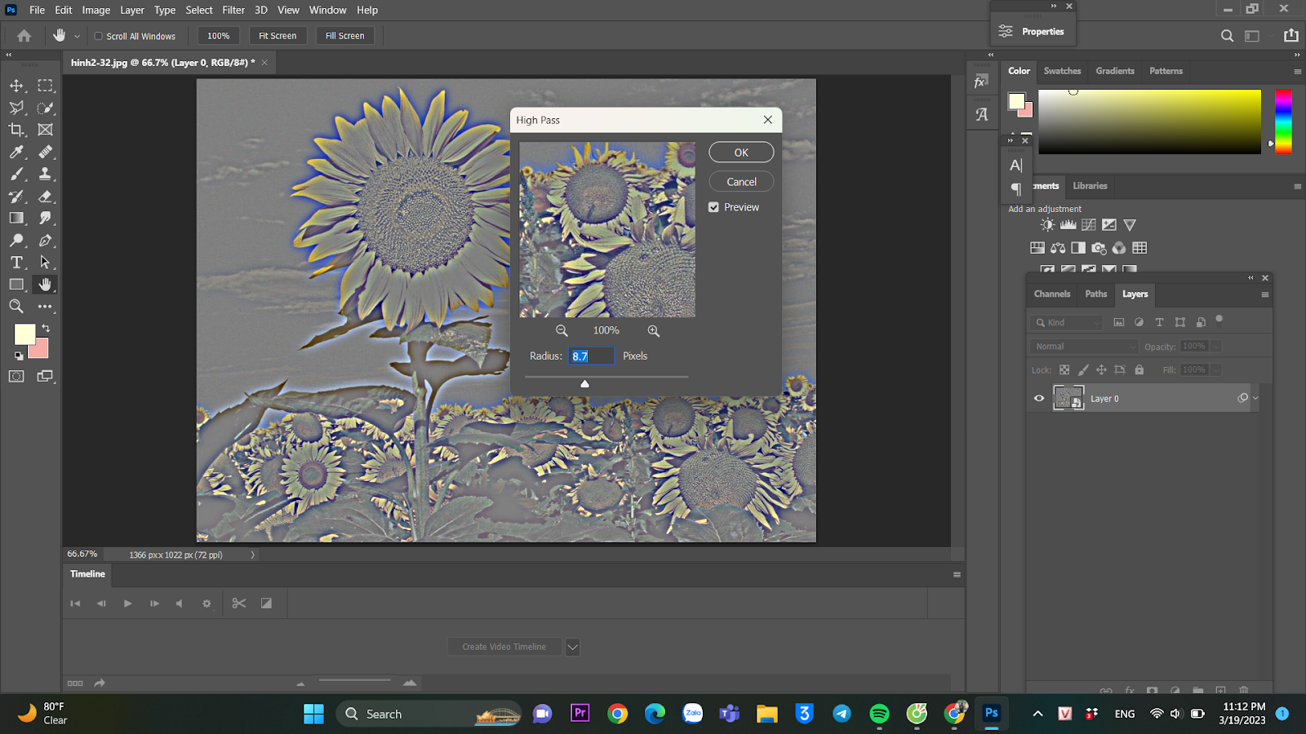1306x734 pixels.
Task: Select the Gradient tool
Action: point(16,218)
